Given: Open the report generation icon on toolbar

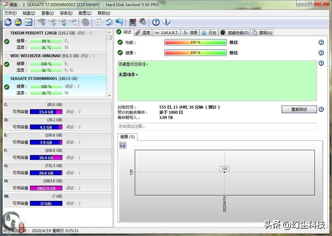Looking at the screenshot, I should (99, 22).
